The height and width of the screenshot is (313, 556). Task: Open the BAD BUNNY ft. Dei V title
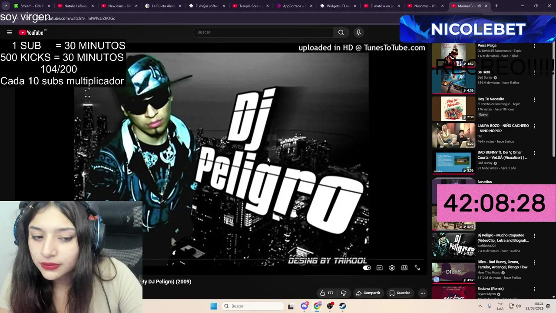[503, 155]
